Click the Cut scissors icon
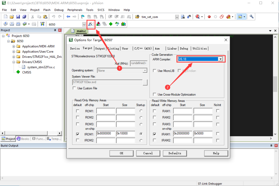The height and width of the screenshot is (186, 279). coord(33,17)
